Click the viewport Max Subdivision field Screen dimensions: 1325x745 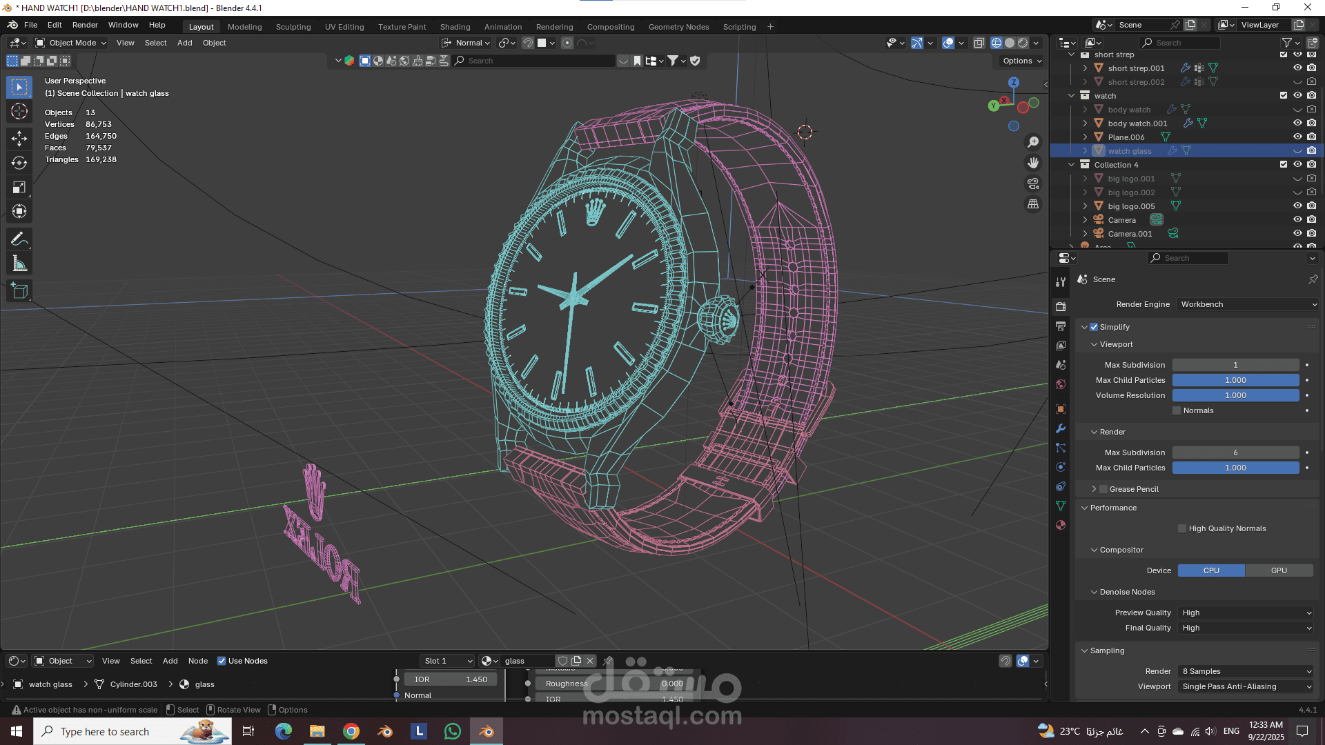[x=1235, y=365]
